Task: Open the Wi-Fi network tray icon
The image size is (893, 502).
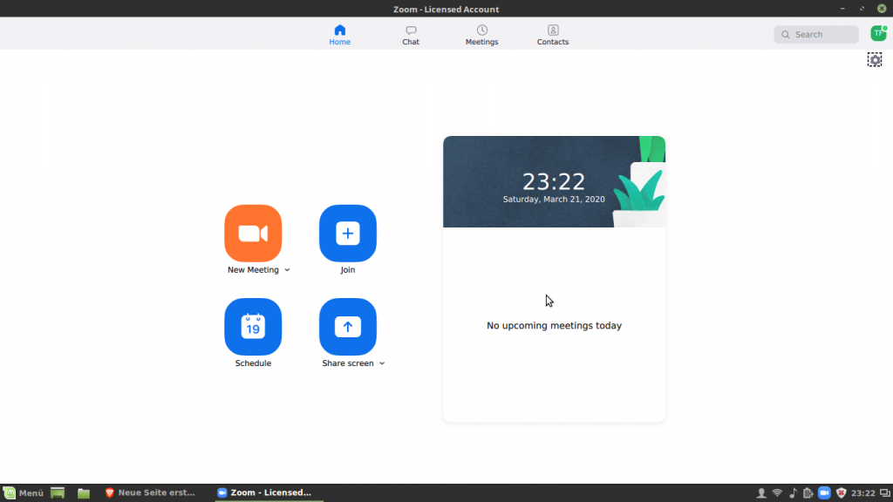Action: (777, 493)
